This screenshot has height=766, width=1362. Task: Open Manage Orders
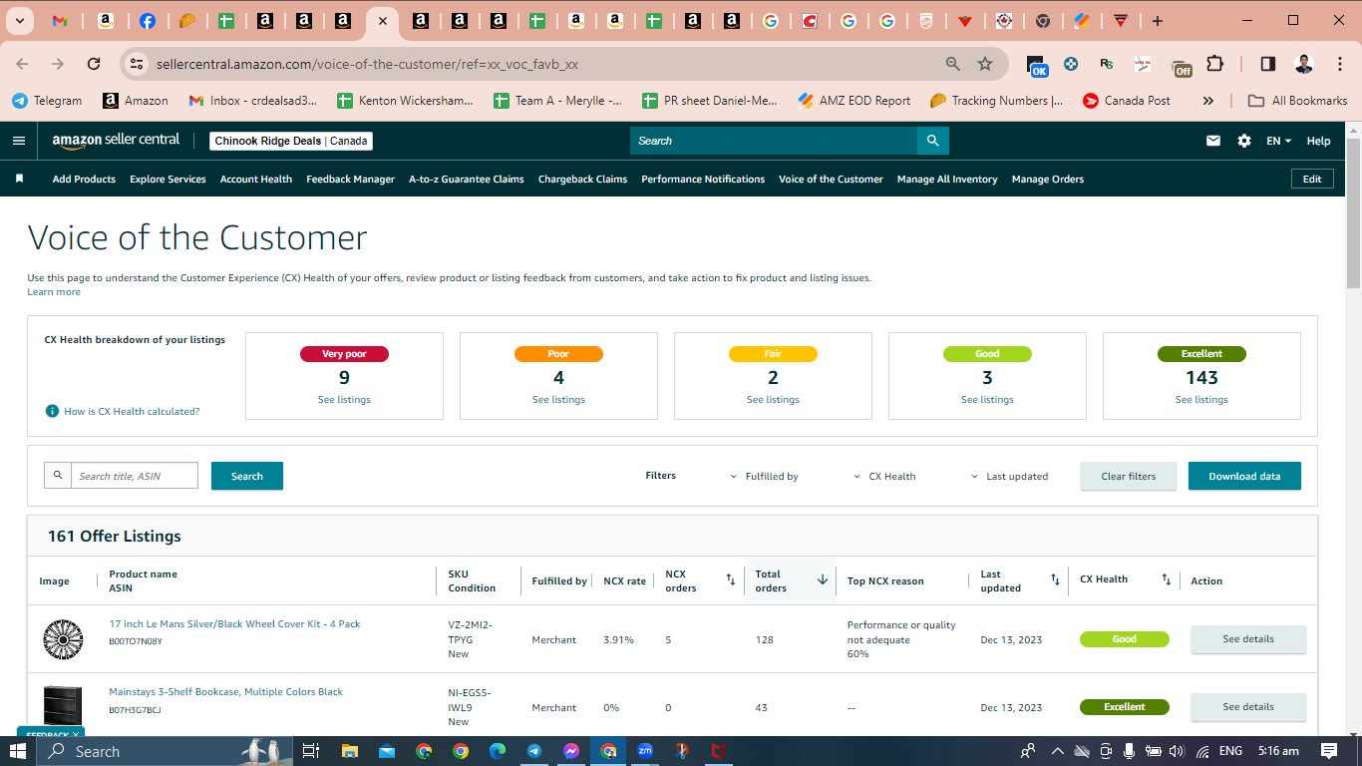click(x=1047, y=180)
